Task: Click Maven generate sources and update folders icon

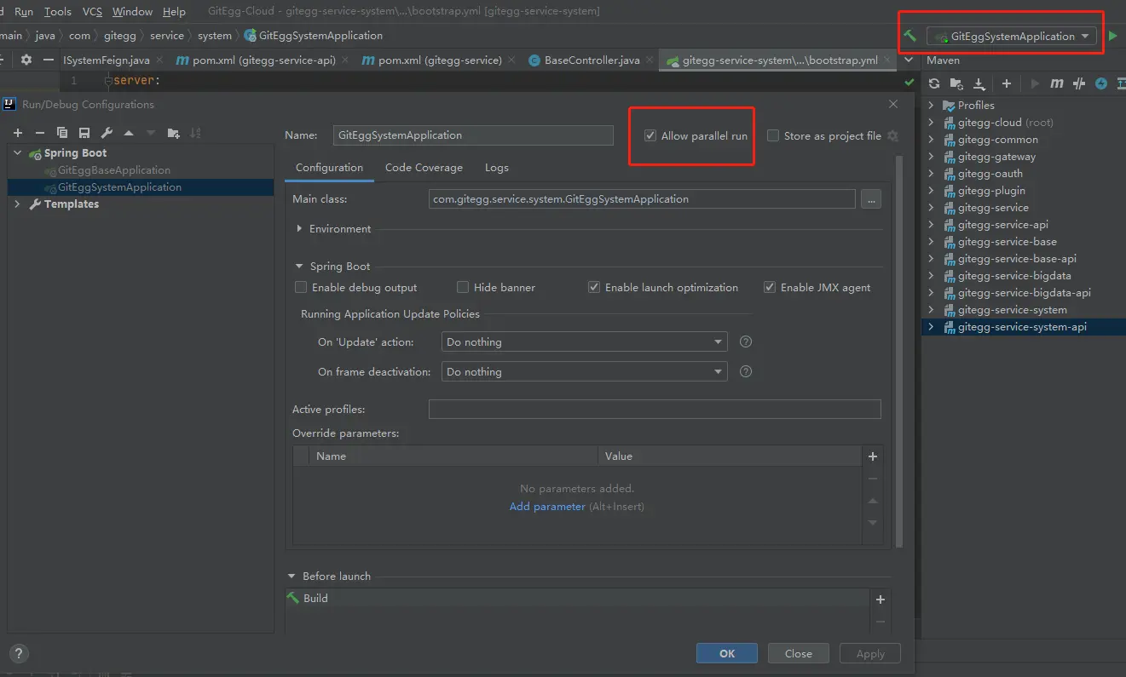Action: point(956,83)
